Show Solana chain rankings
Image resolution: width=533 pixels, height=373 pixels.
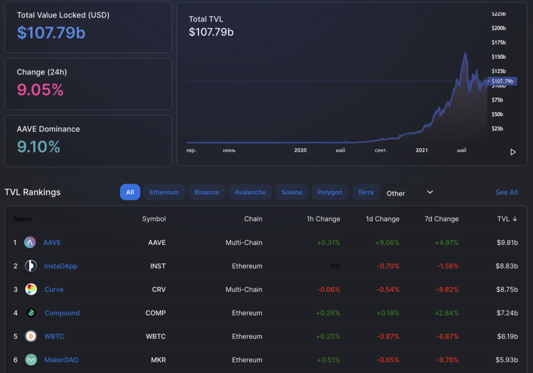click(x=291, y=192)
